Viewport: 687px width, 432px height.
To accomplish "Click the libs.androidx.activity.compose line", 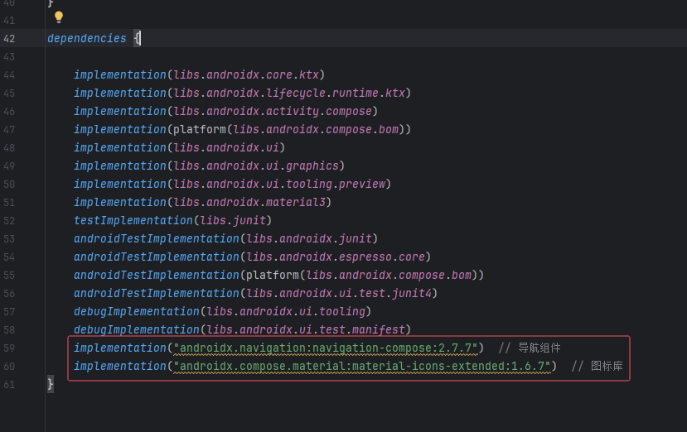I will 225,111.
